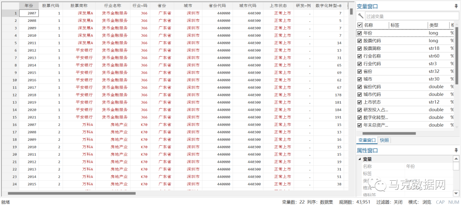Uncheck the 行业名称 variable checkbox
This screenshot has height=205, width=461.
[x=359, y=56]
